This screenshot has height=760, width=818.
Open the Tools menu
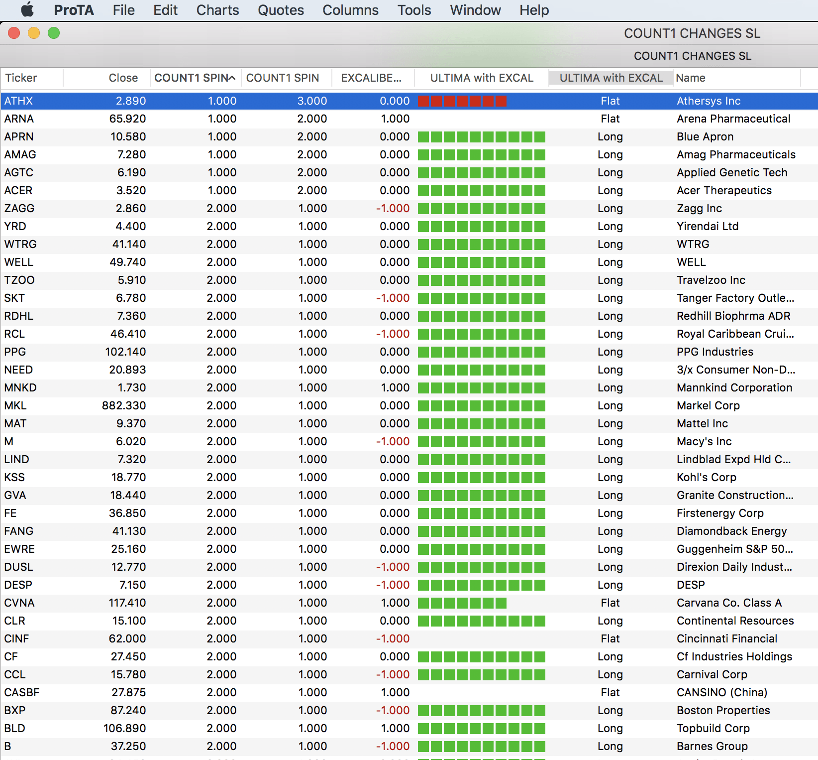coord(414,10)
